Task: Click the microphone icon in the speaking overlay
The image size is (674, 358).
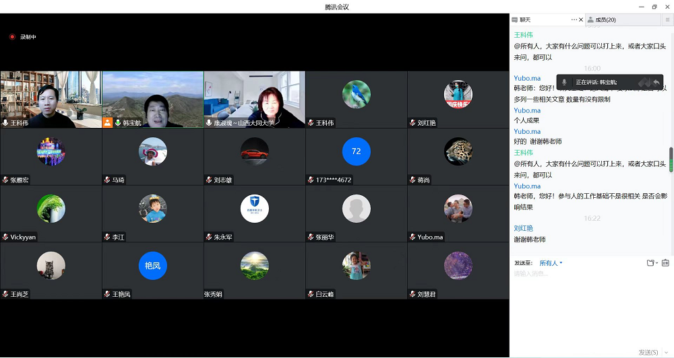Action: point(565,82)
